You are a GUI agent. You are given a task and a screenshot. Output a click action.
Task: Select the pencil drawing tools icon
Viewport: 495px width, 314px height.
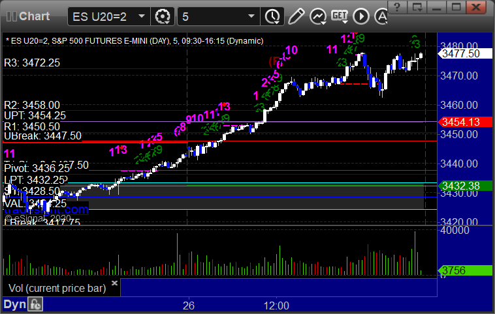[x=296, y=16]
